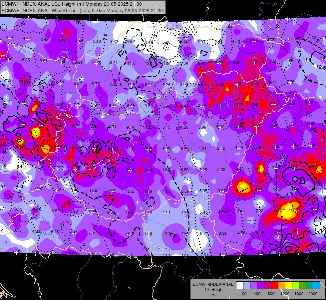This screenshot has height=300, width=326.
Task: Click the map value 7.06
Action: [8, 59]
